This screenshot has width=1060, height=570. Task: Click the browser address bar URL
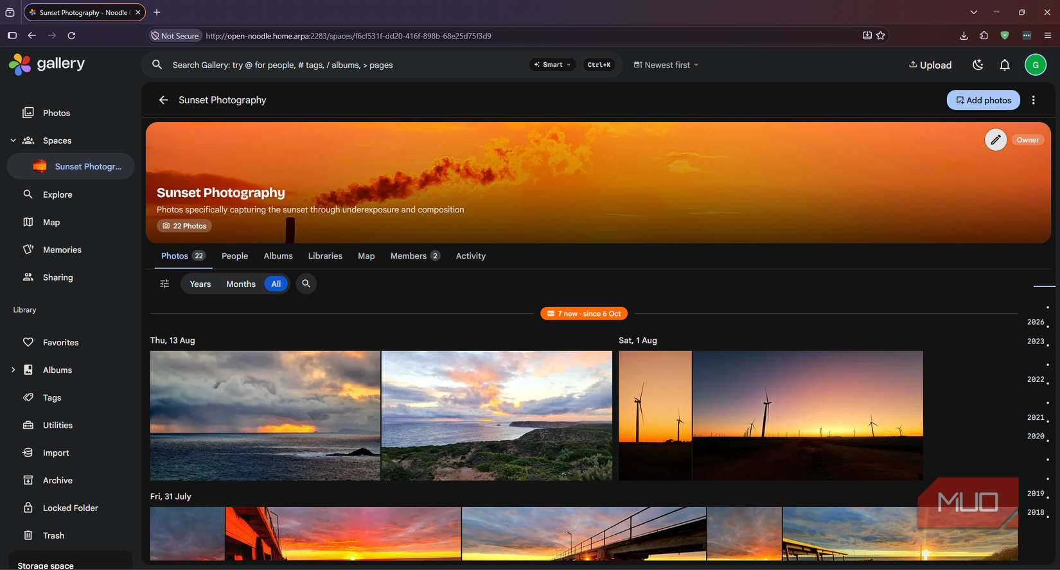(348, 36)
